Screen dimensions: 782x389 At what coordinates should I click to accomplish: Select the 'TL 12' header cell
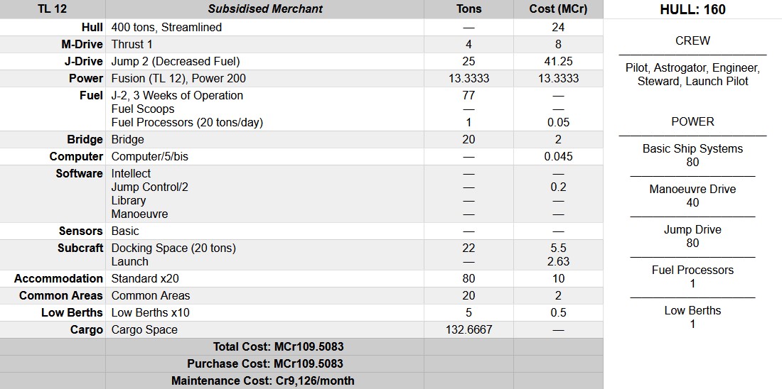52,9
